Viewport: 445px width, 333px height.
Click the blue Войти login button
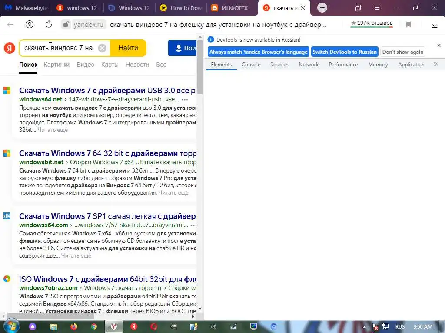point(183,48)
